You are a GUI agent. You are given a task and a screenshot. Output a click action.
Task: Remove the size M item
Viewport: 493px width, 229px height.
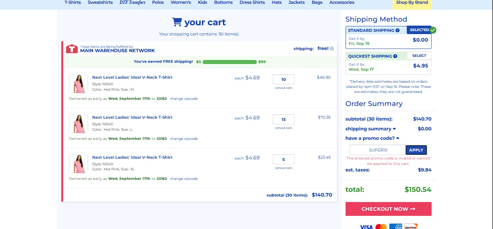(x=283, y=88)
